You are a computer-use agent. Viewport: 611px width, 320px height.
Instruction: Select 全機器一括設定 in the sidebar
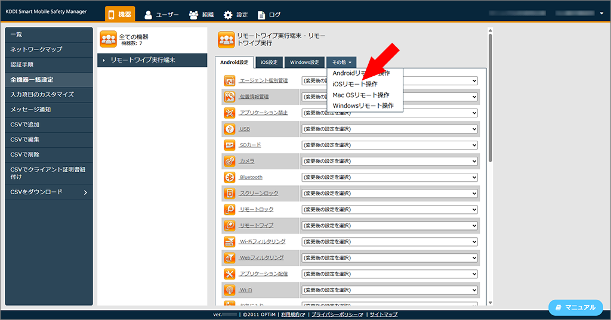[49, 80]
